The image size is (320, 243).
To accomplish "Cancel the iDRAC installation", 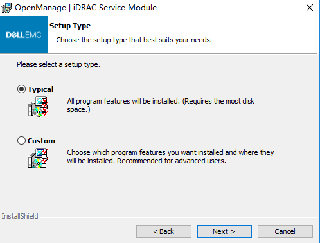I will tap(285, 231).
